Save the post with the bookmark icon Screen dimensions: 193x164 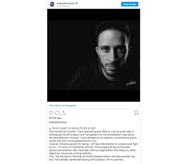[x=136, y=113]
